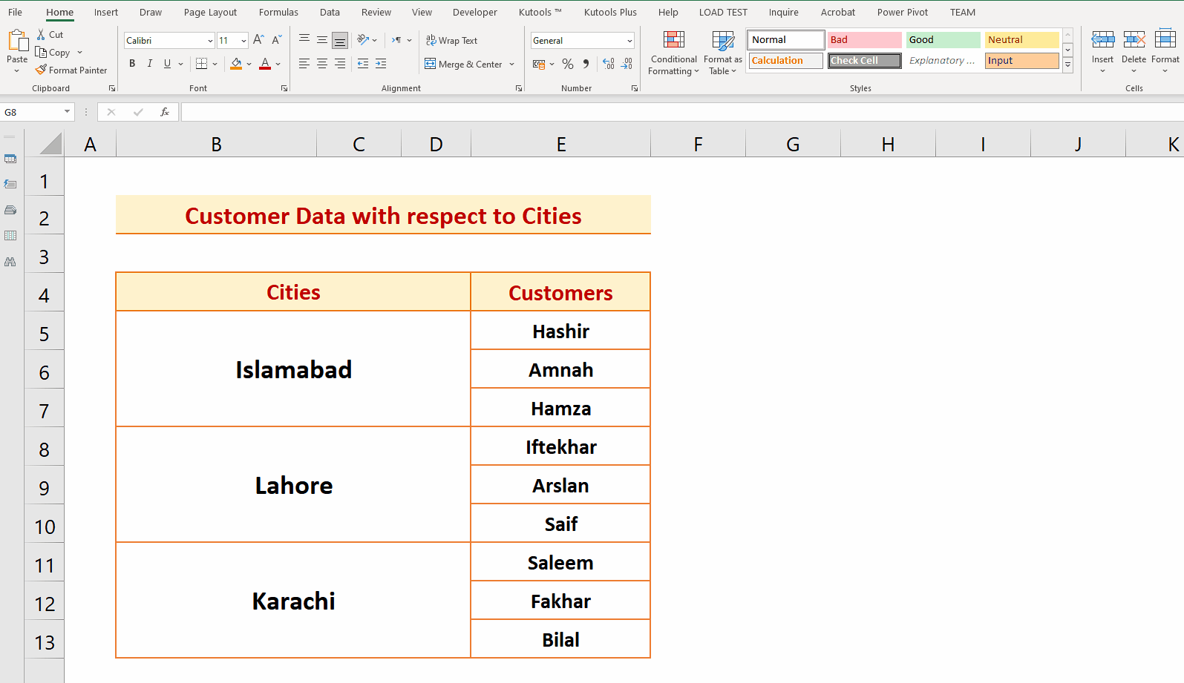1184x683 pixels.
Task: Click the Decrease Decimal icon
Action: 627,65
